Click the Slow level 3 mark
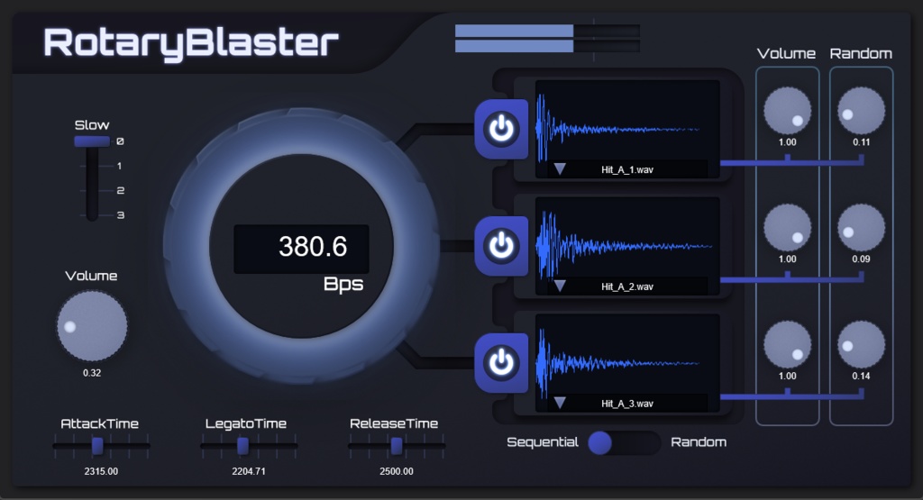 pyautogui.click(x=121, y=215)
